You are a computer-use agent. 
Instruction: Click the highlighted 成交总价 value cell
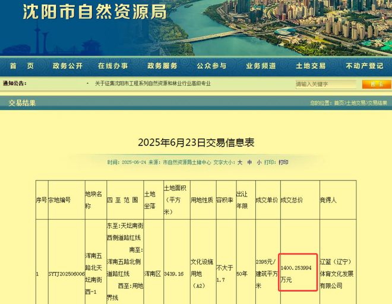click(298, 273)
